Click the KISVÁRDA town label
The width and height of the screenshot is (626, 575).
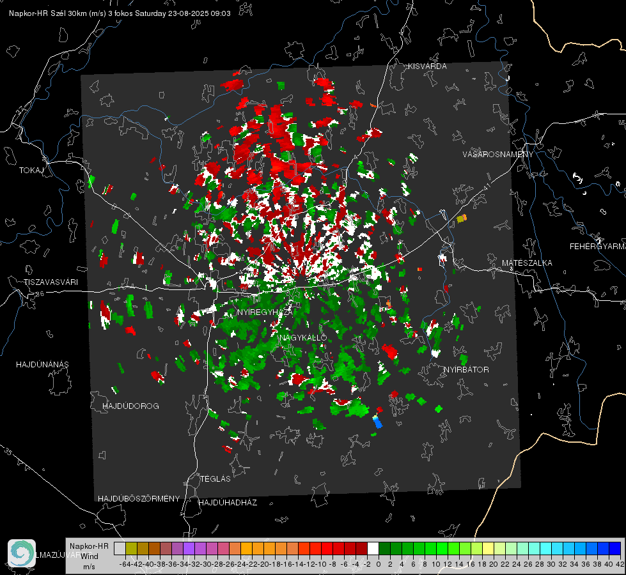pos(427,66)
